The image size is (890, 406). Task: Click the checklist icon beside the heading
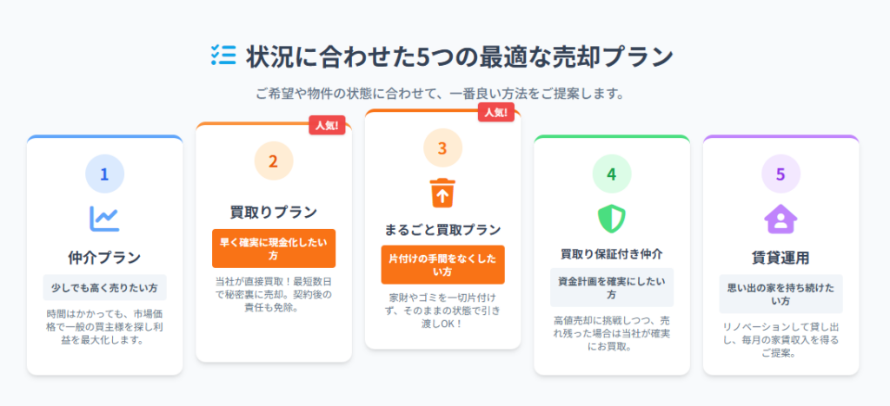(223, 55)
